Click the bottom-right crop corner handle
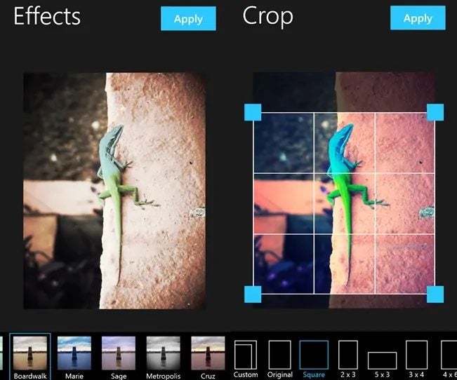This screenshot has height=380, width=457. point(435,294)
